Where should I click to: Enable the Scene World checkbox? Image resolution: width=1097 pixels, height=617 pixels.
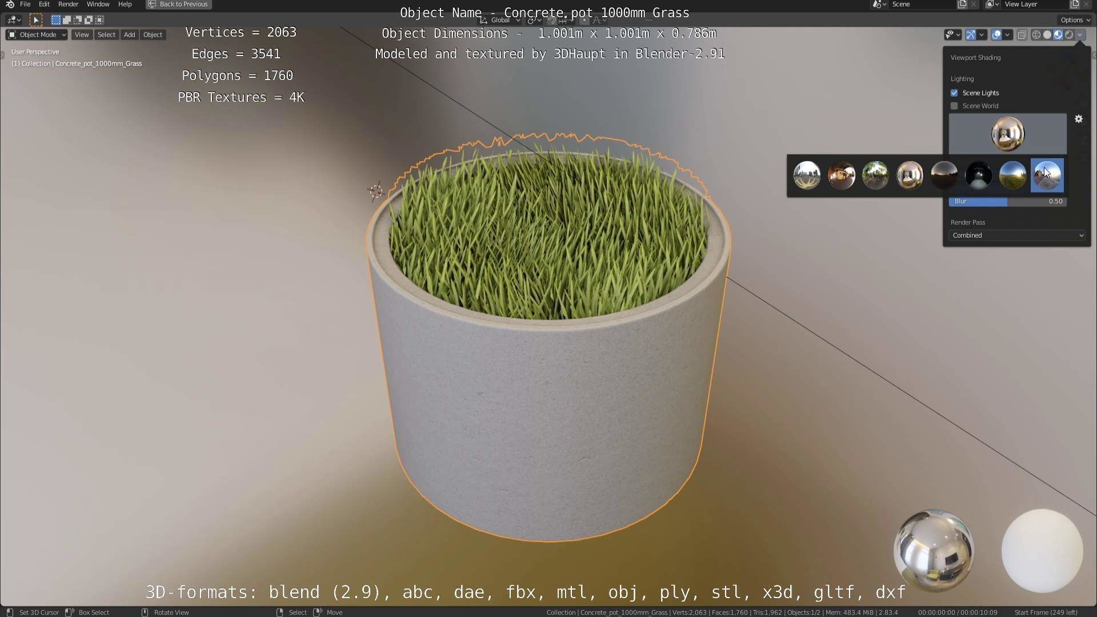(954, 106)
